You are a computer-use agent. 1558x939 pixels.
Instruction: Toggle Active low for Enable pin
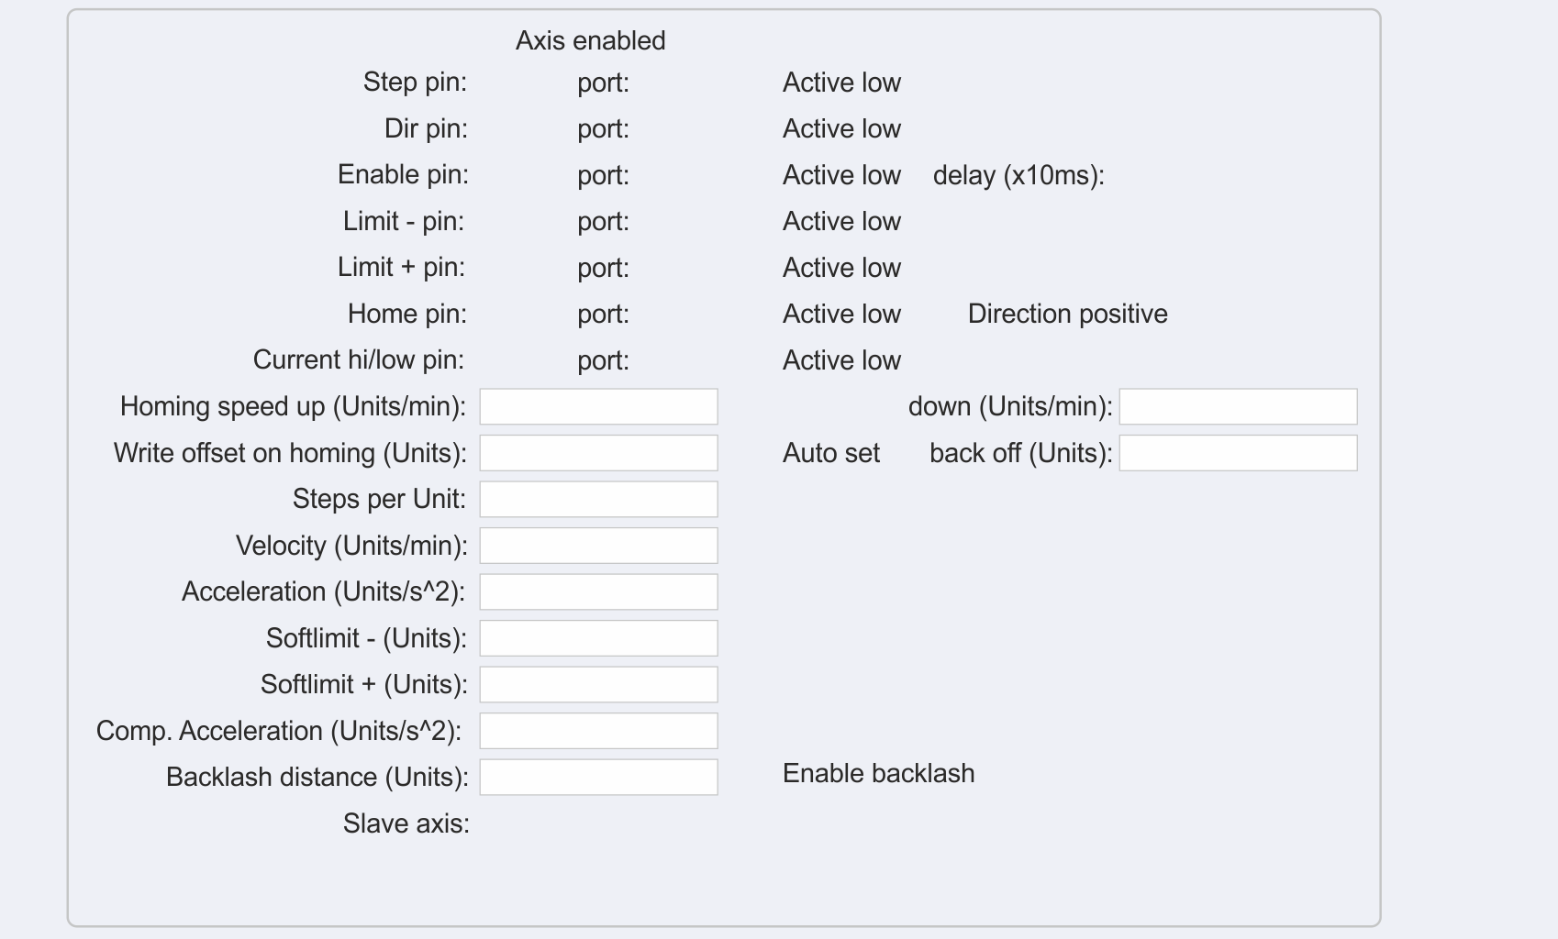[x=840, y=175]
